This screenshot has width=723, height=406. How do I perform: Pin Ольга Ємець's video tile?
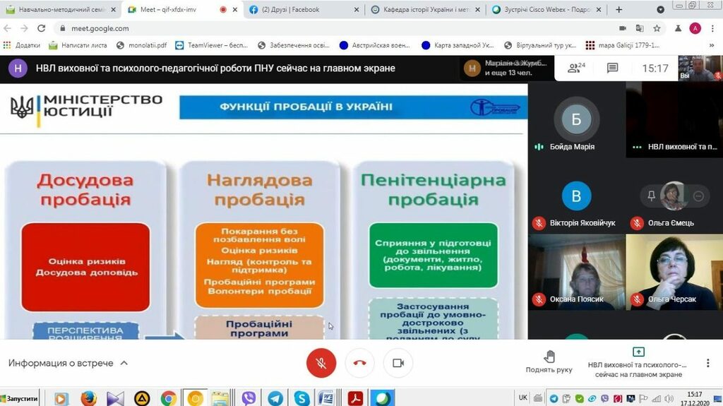click(x=651, y=196)
